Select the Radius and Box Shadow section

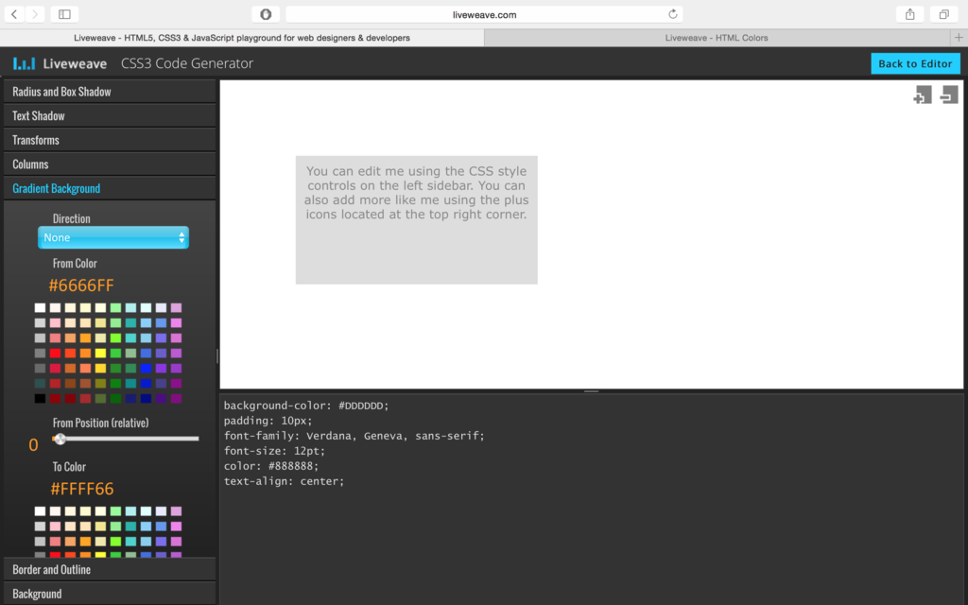[60, 91]
